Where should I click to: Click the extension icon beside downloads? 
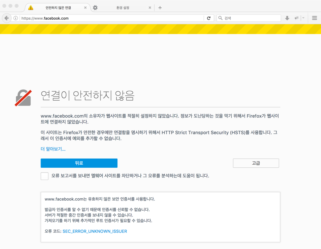click(x=296, y=18)
